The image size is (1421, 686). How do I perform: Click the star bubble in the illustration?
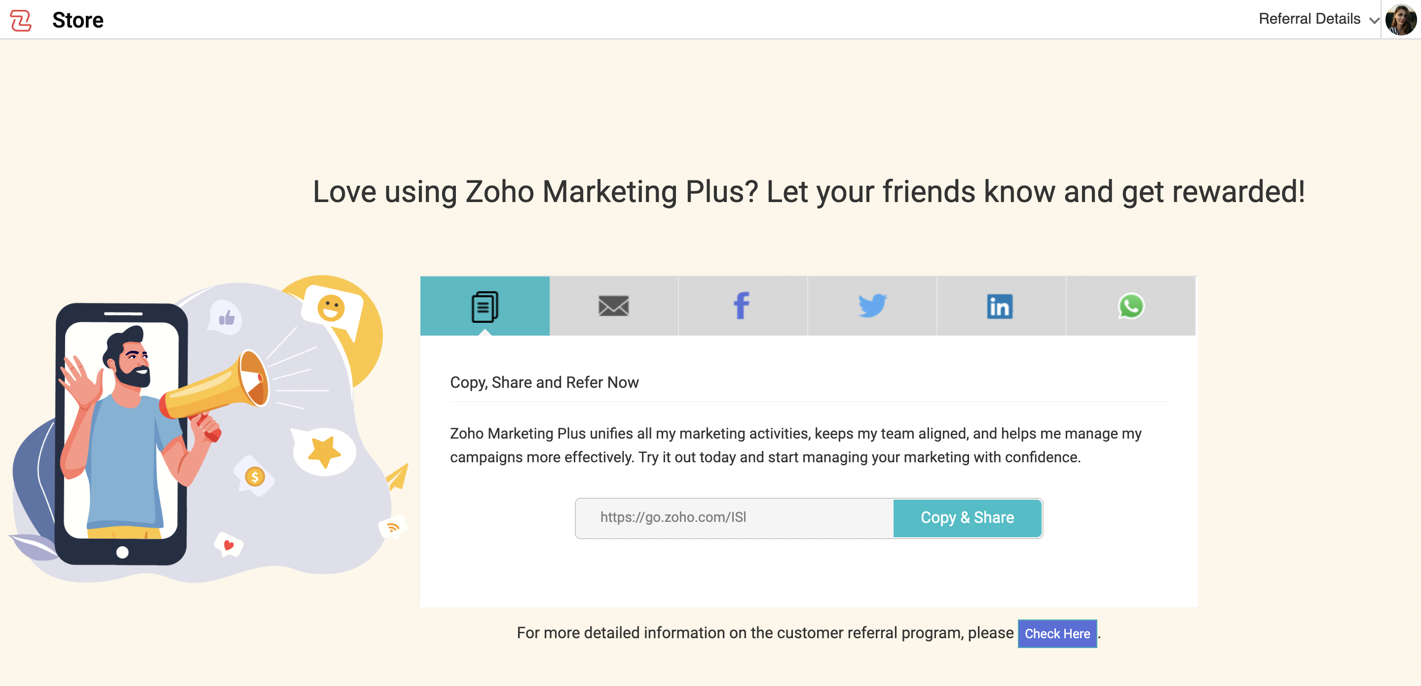tap(324, 451)
